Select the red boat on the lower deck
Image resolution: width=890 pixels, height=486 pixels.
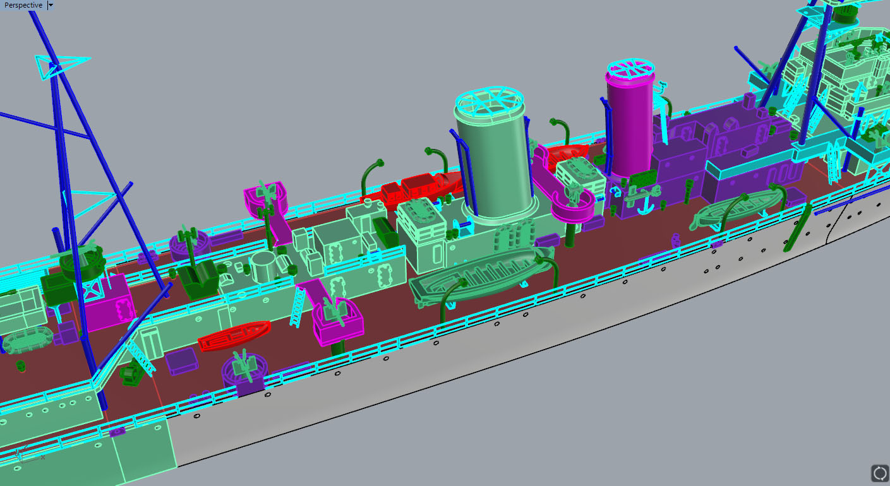pos(234,335)
